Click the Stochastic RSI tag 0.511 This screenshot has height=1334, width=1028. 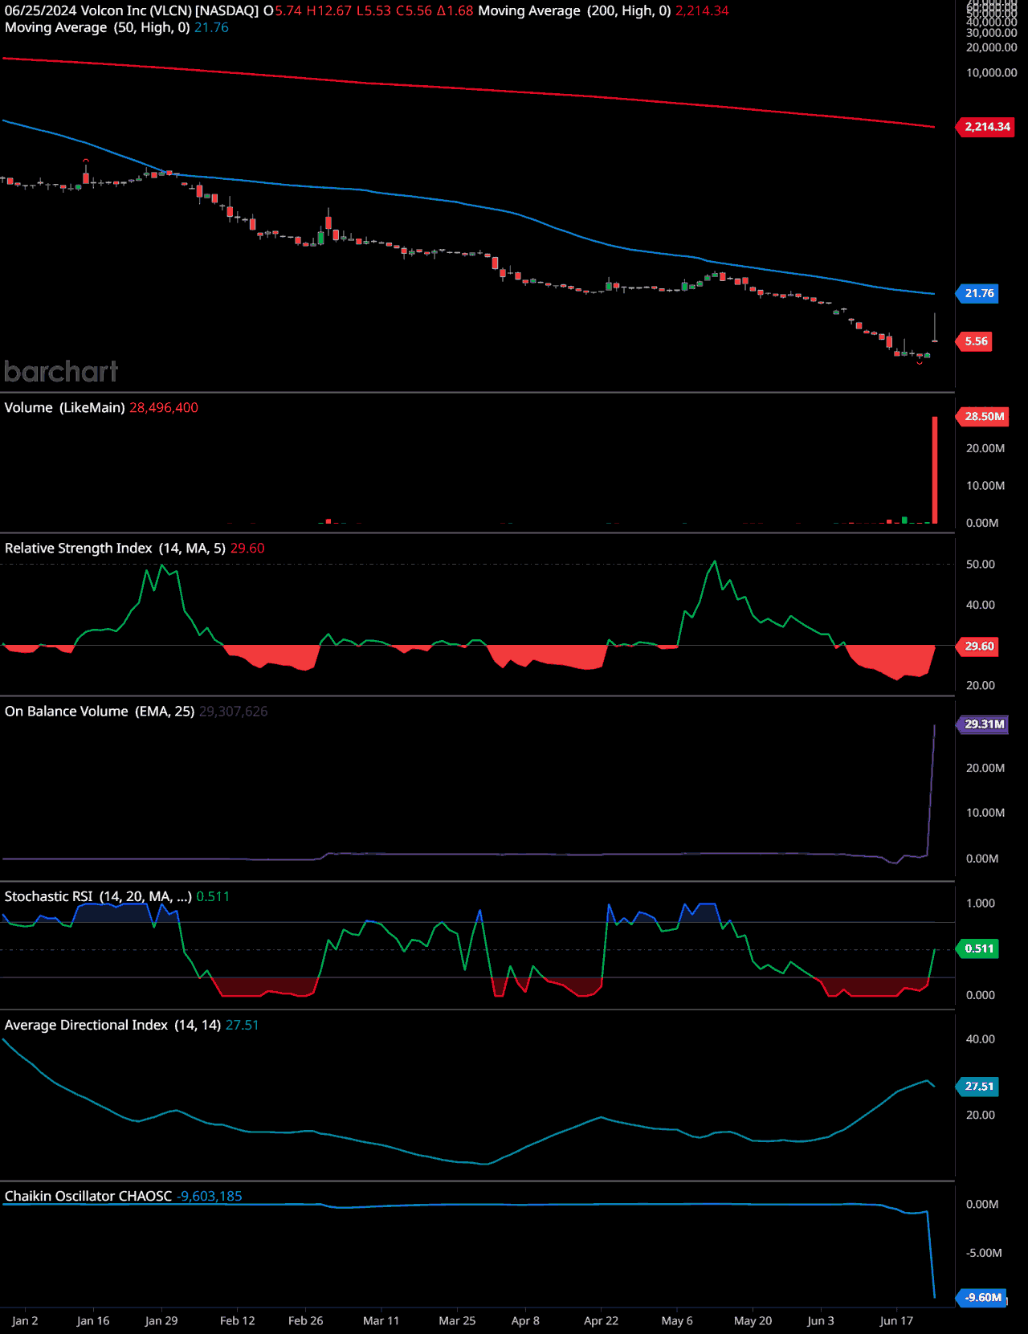point(979,948)
